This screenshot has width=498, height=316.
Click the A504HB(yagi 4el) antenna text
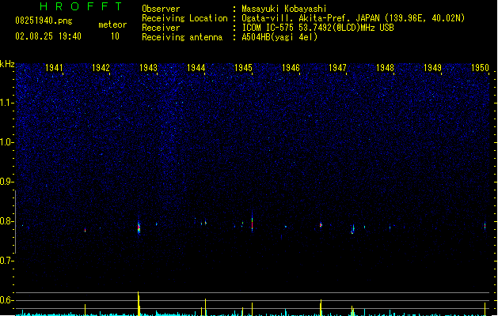tap(279, 37)
